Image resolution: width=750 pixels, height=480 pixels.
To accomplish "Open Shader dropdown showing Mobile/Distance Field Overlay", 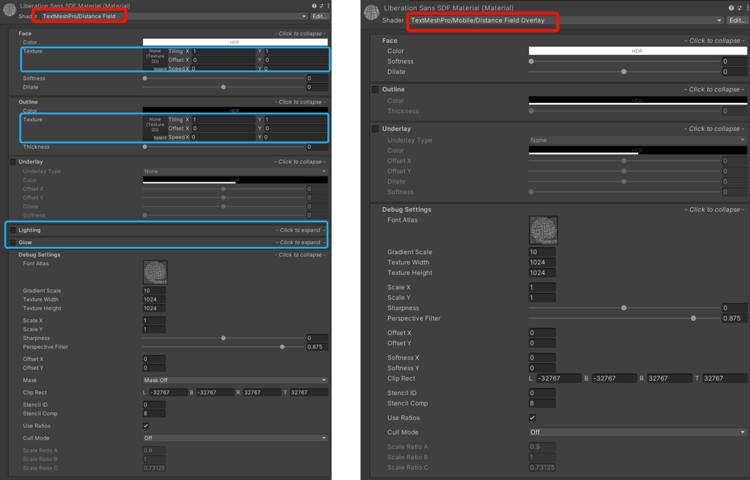I will (566, 20).
